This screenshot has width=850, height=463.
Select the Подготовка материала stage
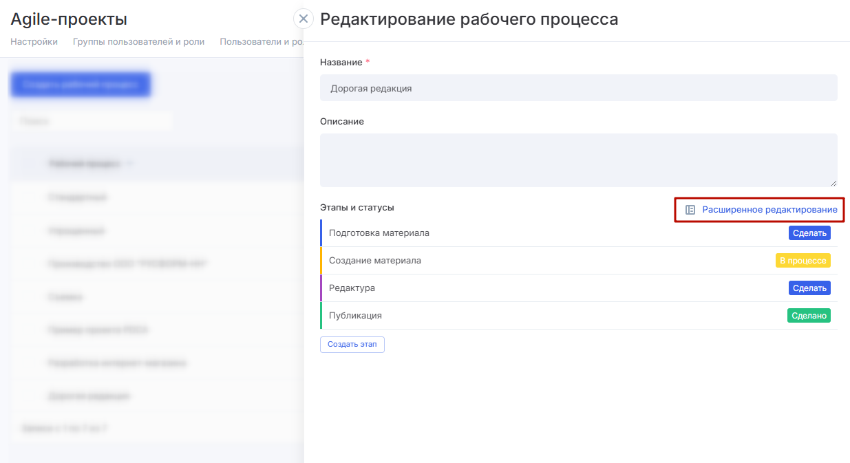[379, 233]
